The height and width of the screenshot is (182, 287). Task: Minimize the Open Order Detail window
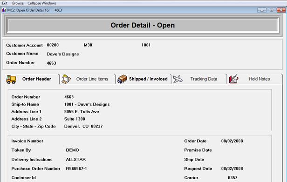click(x=262, y=10)
